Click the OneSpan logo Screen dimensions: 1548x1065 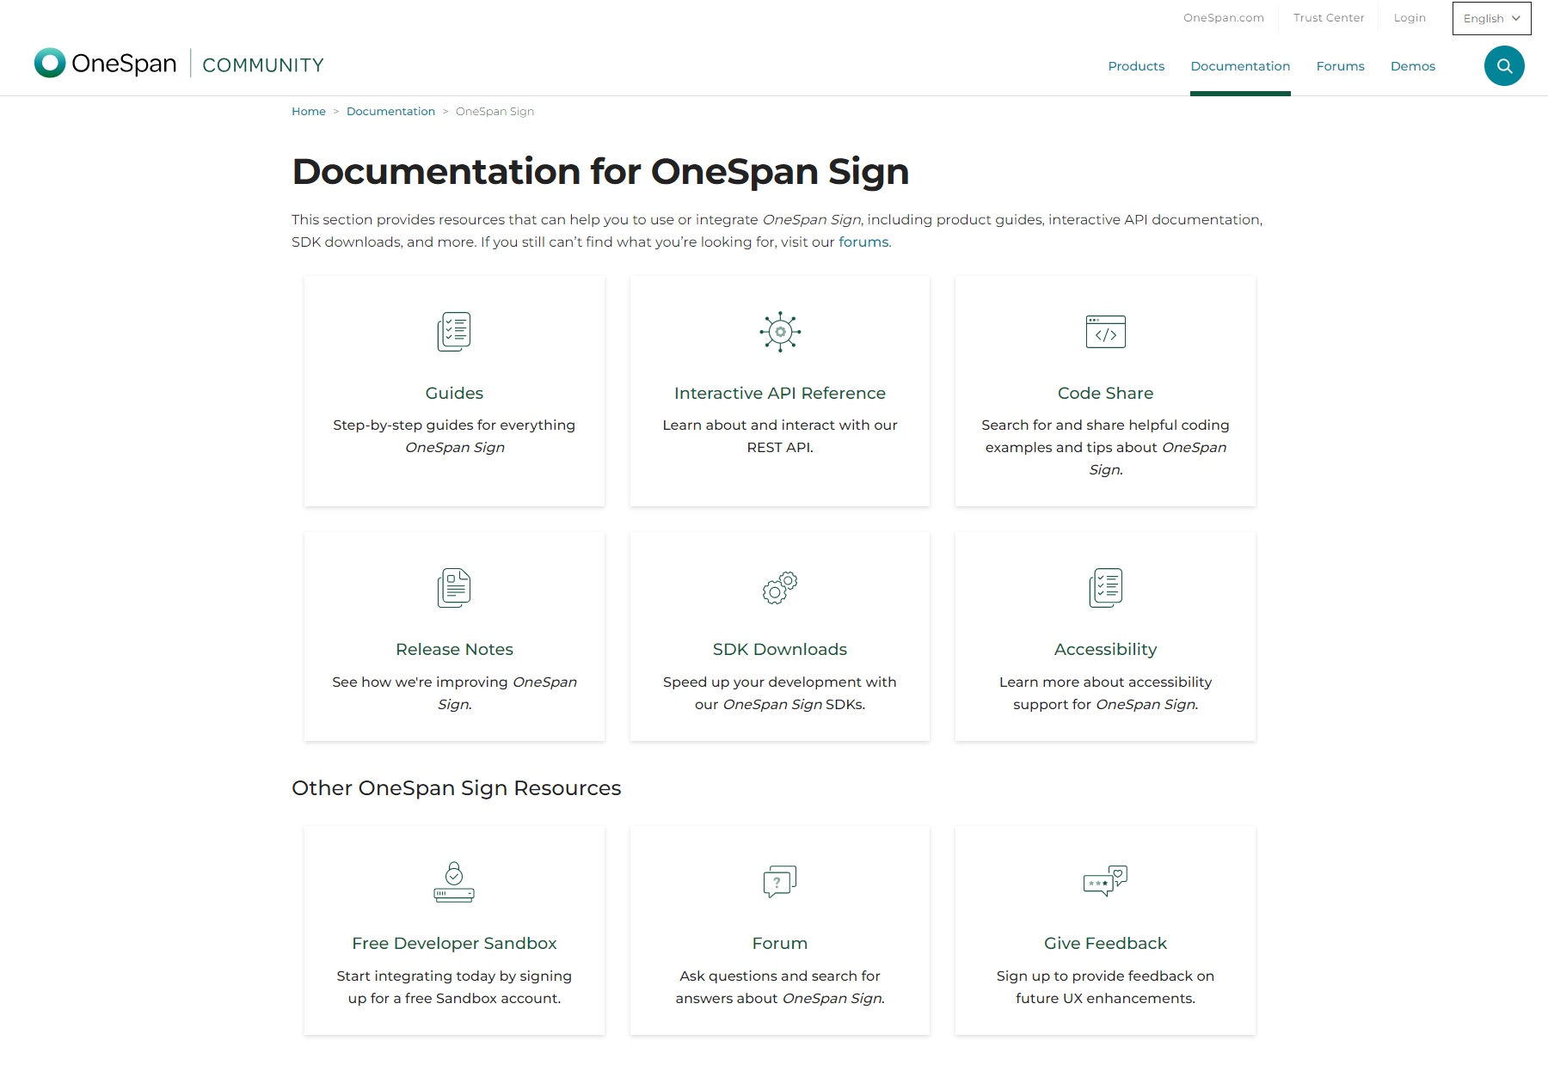pyautogui.click(x=105, y=64)
